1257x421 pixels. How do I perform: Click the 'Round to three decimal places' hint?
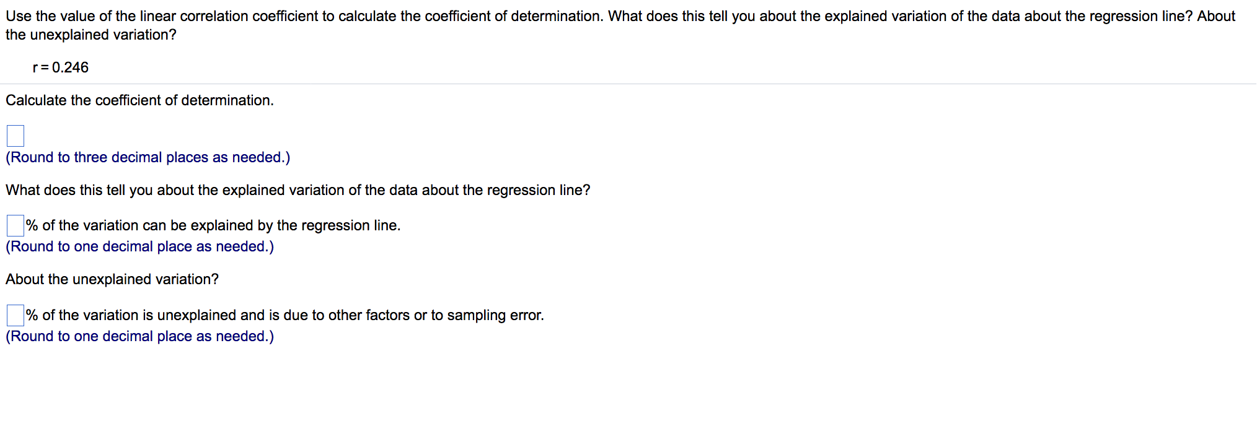coord(148,157)
